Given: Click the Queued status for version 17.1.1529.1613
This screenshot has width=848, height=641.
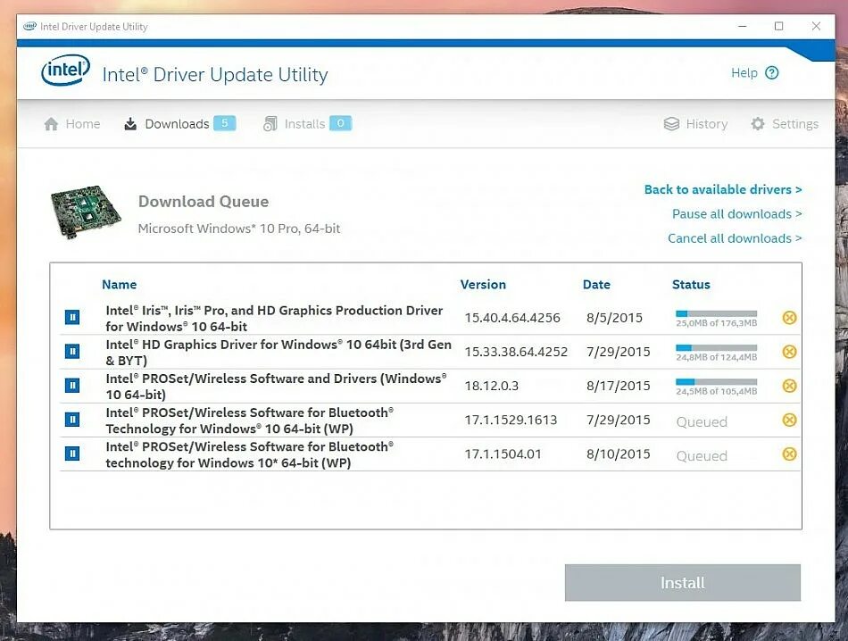Looking at the screenshot, I should tap(702, 422).
